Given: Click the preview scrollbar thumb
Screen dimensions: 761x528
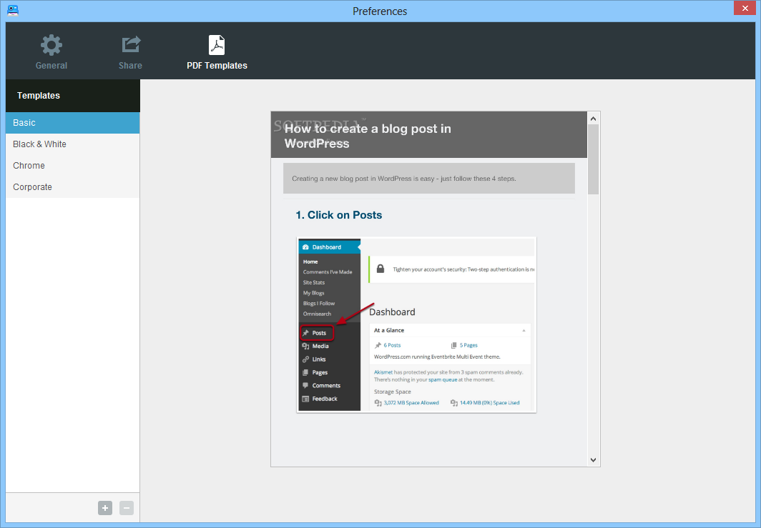Looking at the screenshot, I should [x=593, y=159].
